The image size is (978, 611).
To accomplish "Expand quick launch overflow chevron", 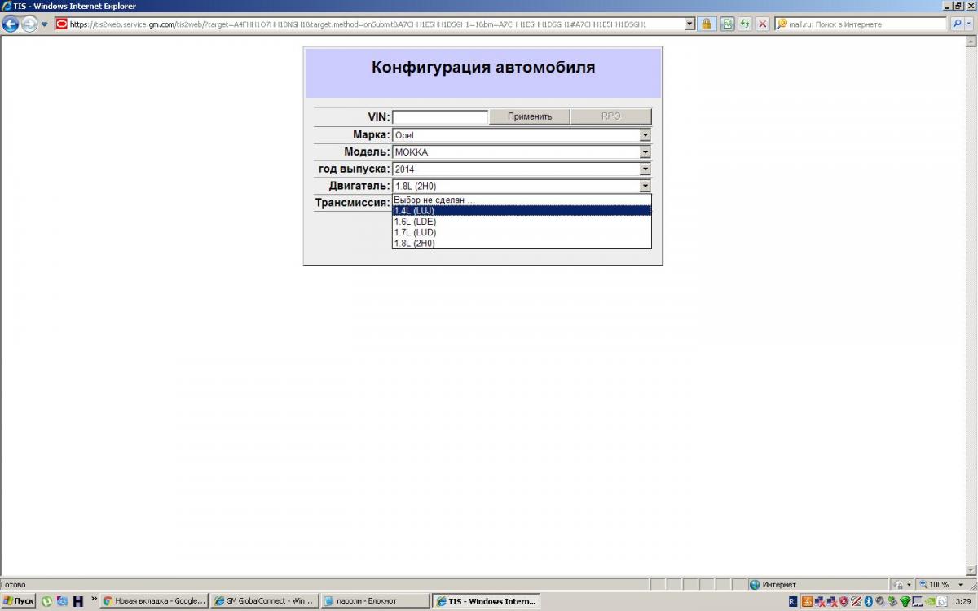I will click(94, 599).
